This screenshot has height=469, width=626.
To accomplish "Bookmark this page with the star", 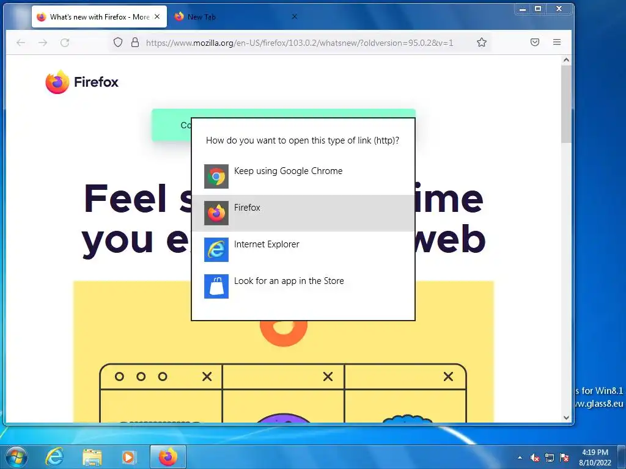I will 482,42.
